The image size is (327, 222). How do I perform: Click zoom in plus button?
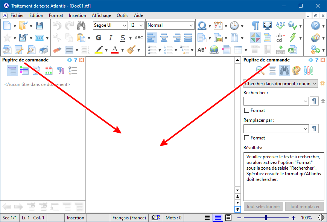coord(294,218)
